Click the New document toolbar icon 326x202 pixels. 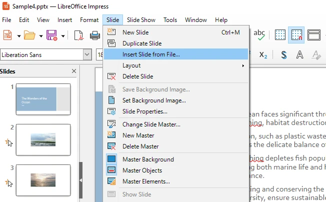click(x=7, y=35)
